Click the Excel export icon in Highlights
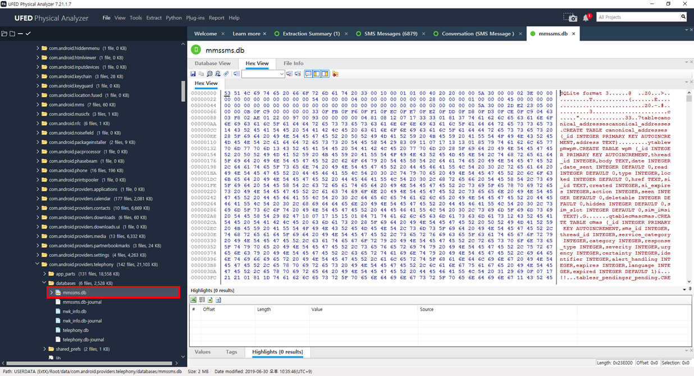694x376 pixels. pyautogui.click(x=194, y=300)
